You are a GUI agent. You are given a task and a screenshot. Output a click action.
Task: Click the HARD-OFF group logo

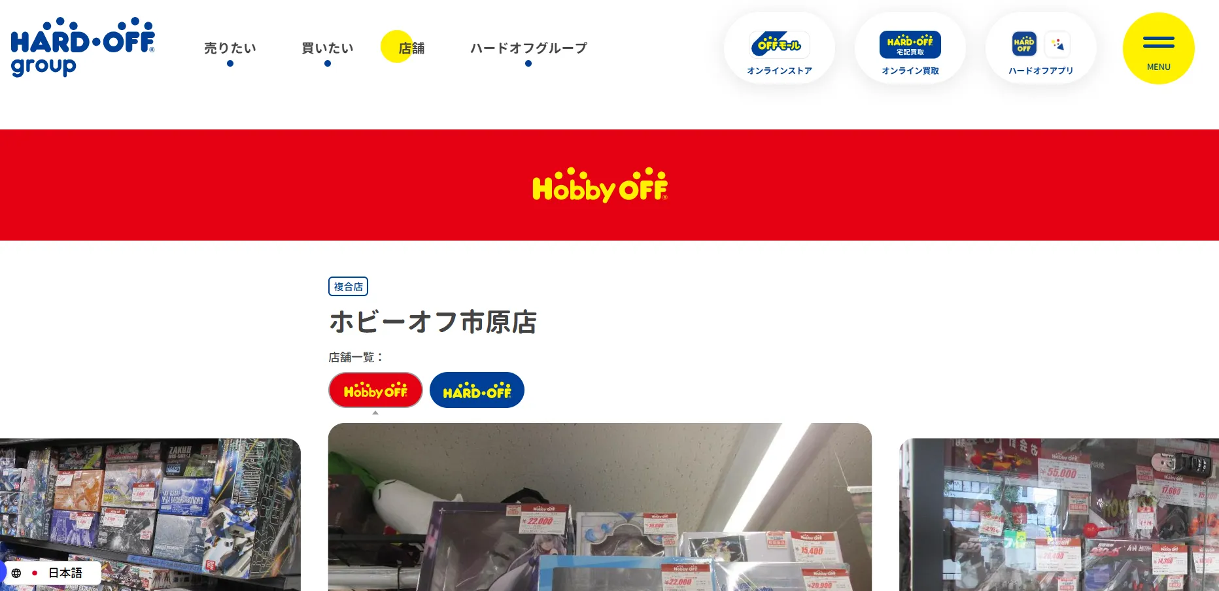pos(83,47)
